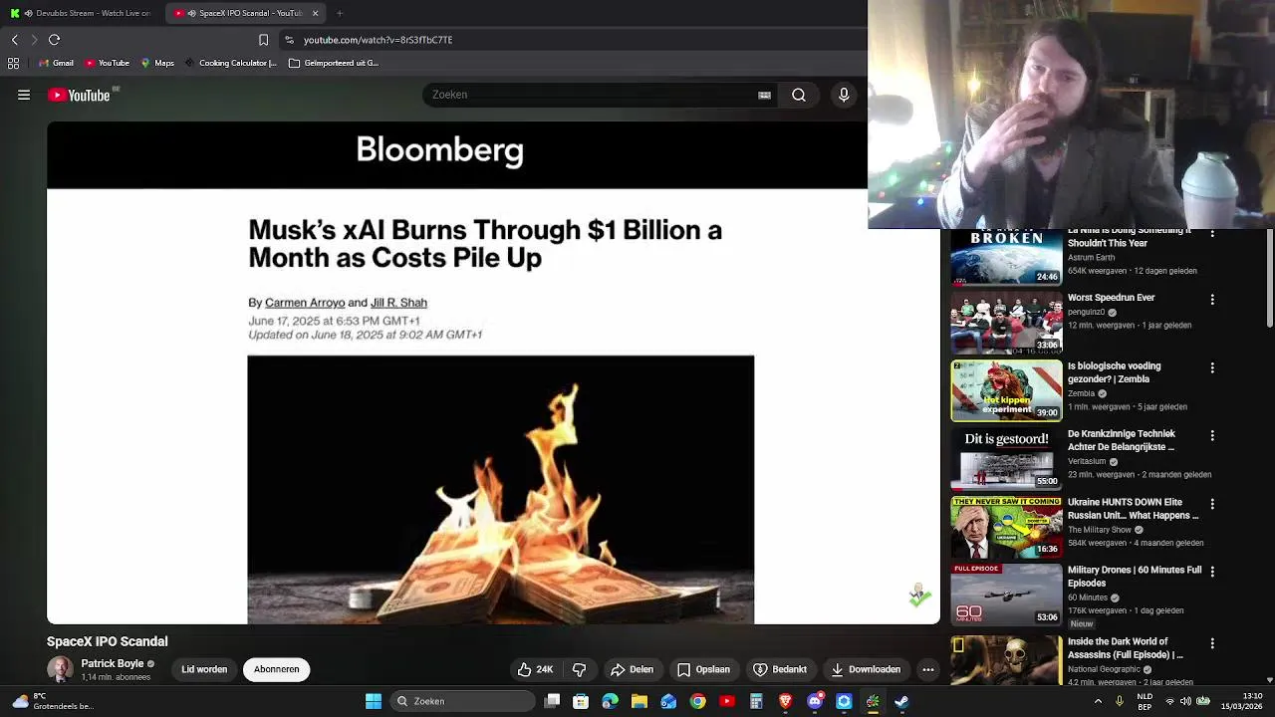Save the video with Opslaan
Image resolution: width=1275 pixels, height=717 pixels.
[x=703, y=669]
